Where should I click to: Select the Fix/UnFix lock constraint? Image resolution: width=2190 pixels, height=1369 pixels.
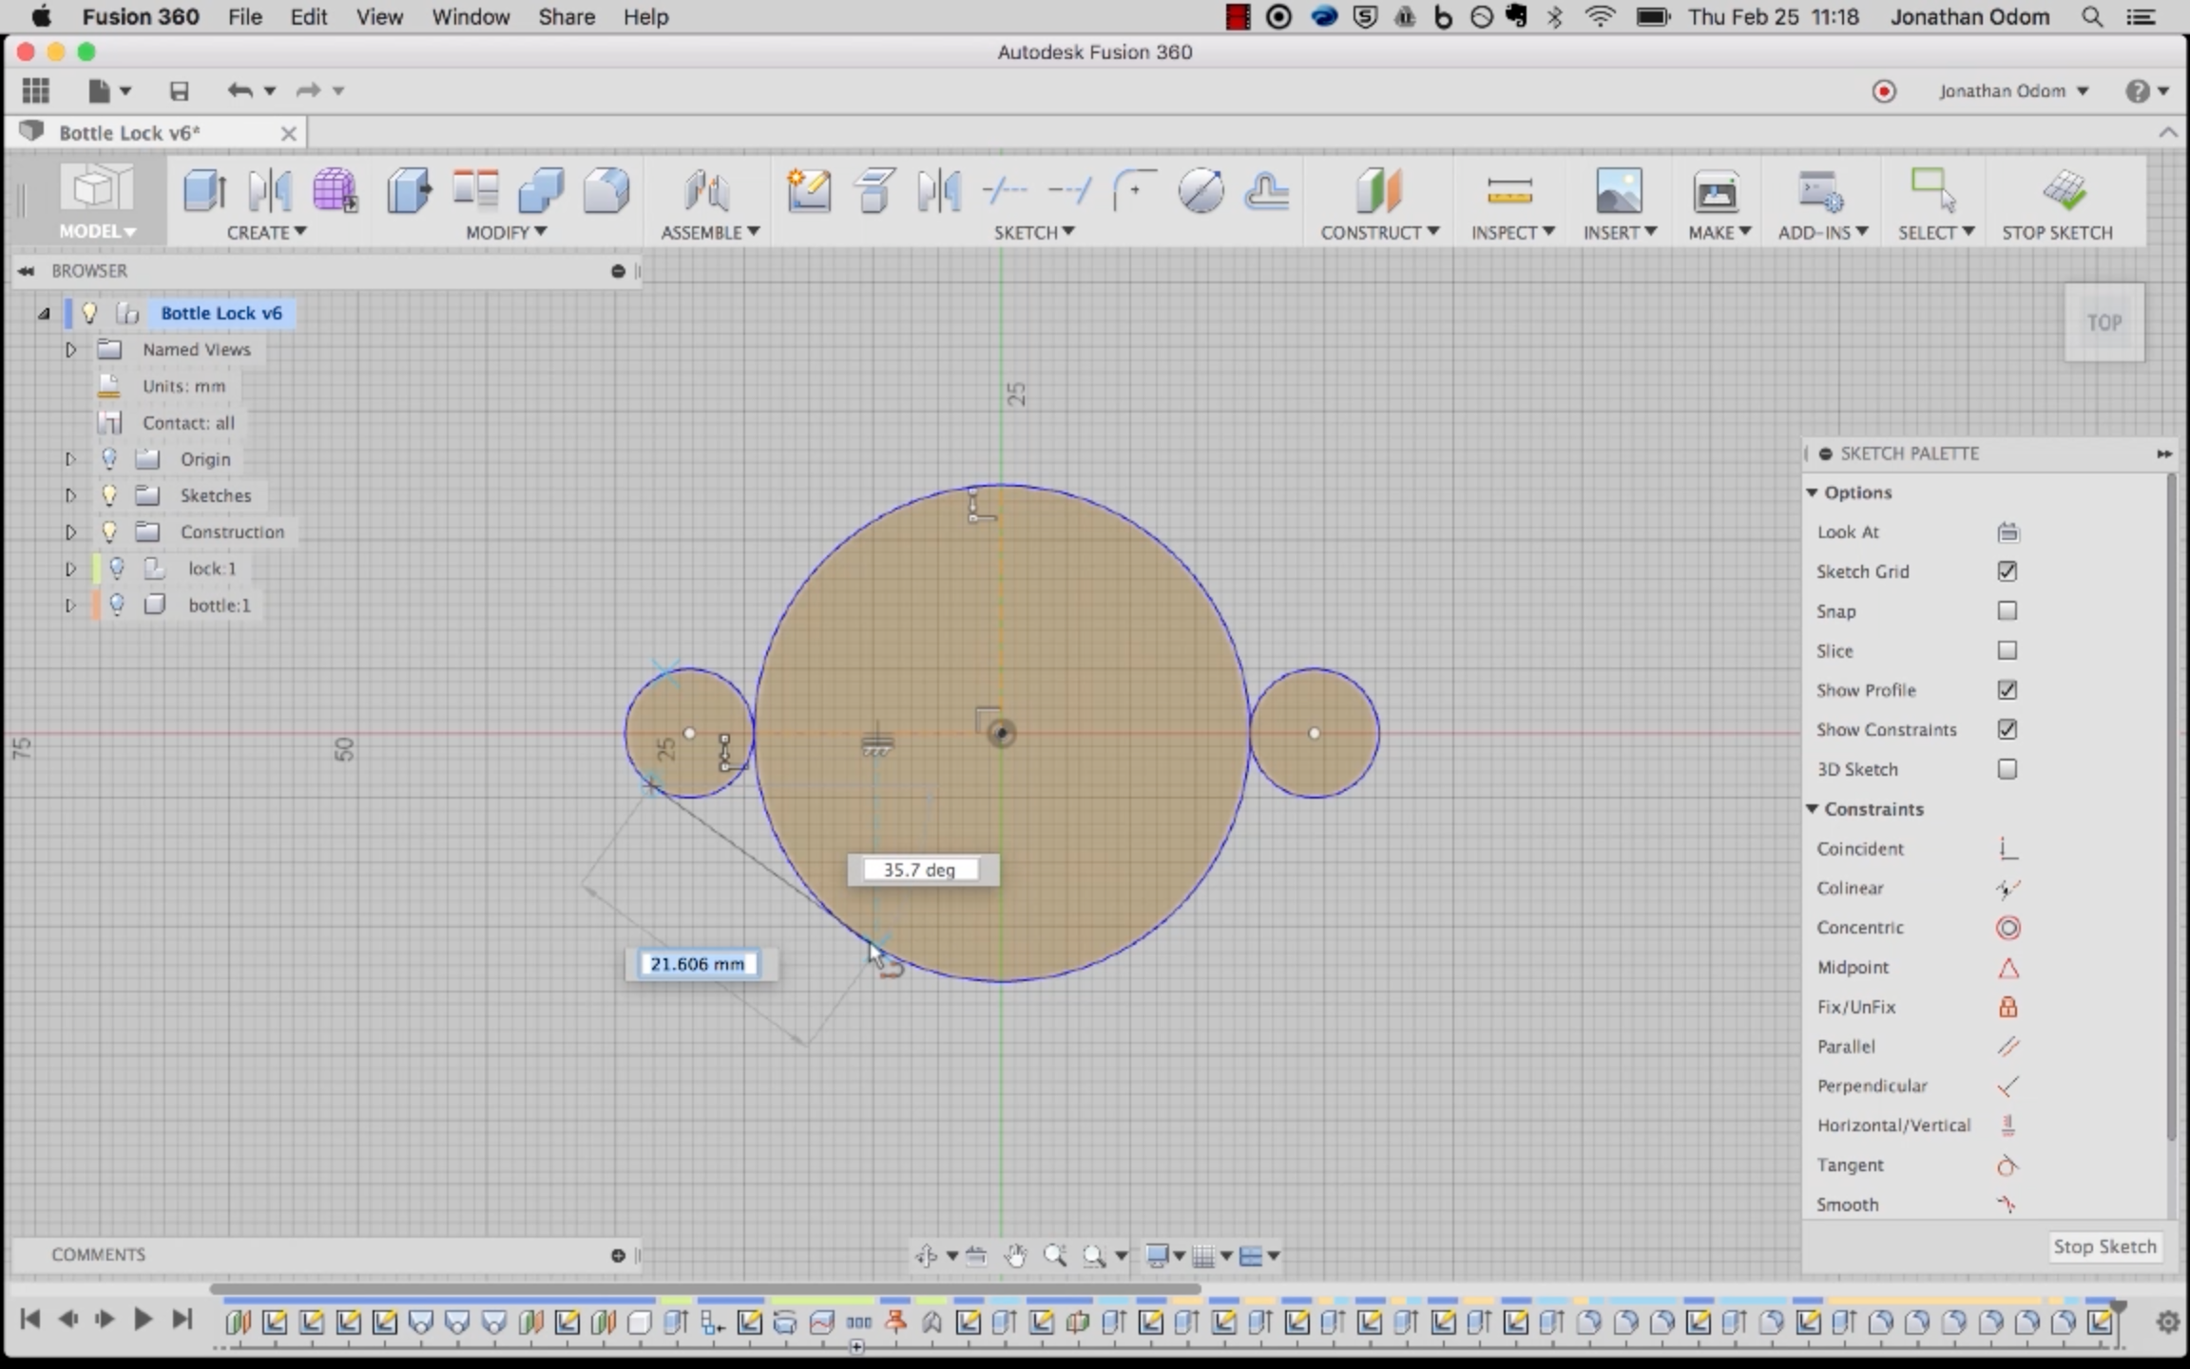(2007, 1007)
